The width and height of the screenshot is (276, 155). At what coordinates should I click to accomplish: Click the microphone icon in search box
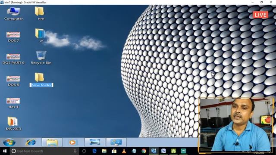pos(75,151)
